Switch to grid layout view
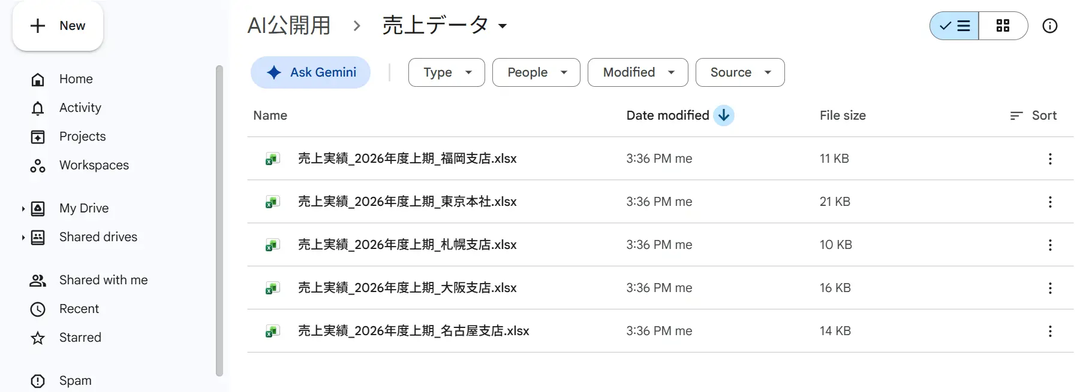Image resolution: width=1086 pixels, height=392 pixels. point(1003,26)
